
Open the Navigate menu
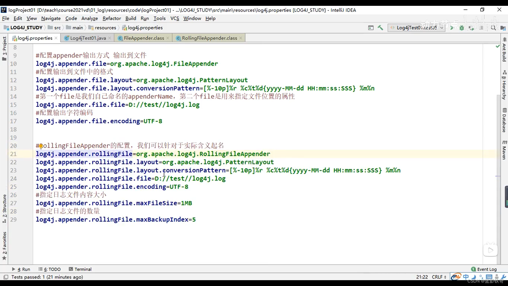[x=51, y=18]
